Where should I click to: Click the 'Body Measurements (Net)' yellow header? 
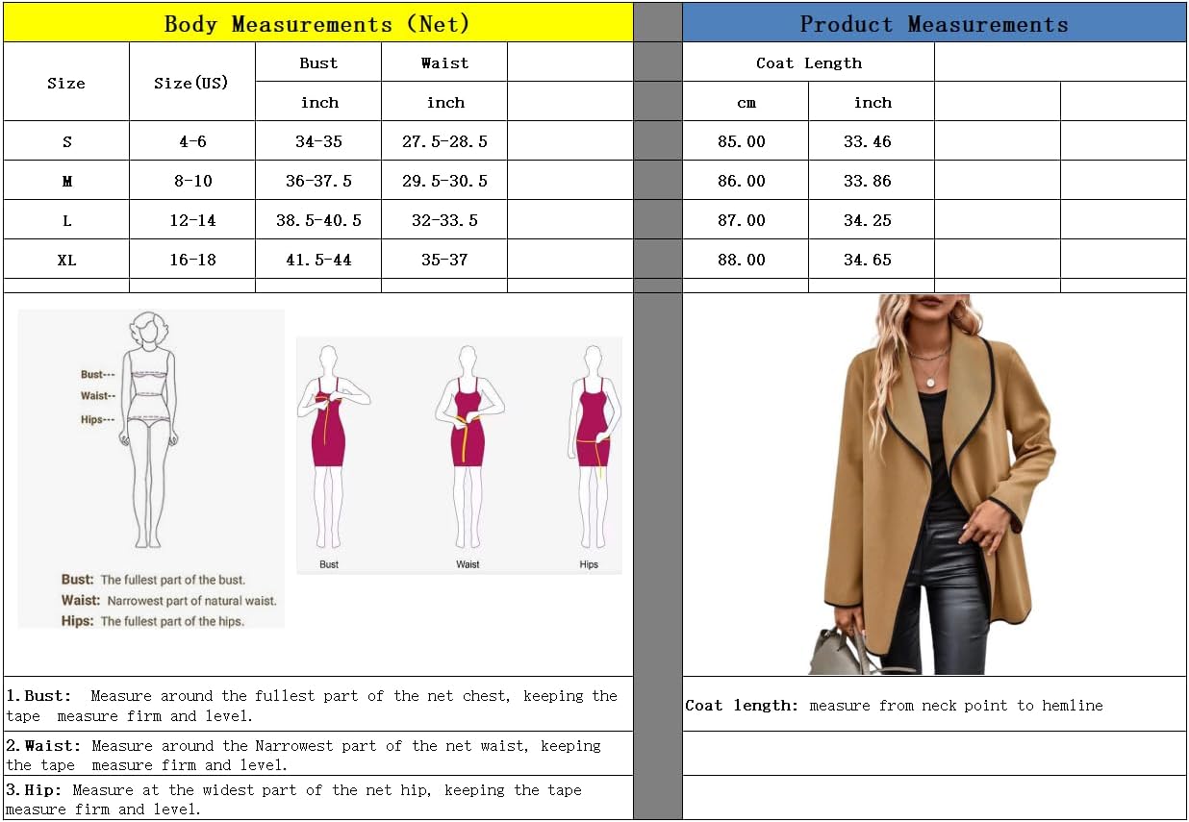pyautogui.click(x=318, y=23)
